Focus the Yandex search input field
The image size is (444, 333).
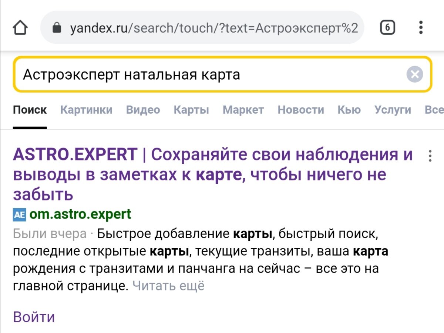click(222, 74)
